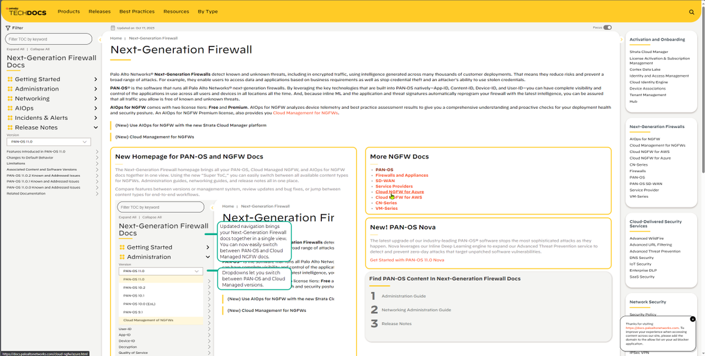
Task: Click the Filter TOC by keyword field
Action: tap(49, 39)
